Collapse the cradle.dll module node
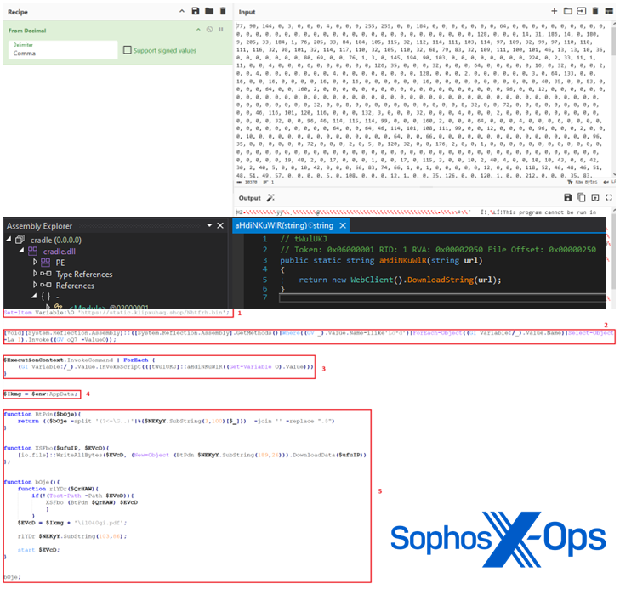This screenshot has height=589, width=620. (x=22, y=251)
